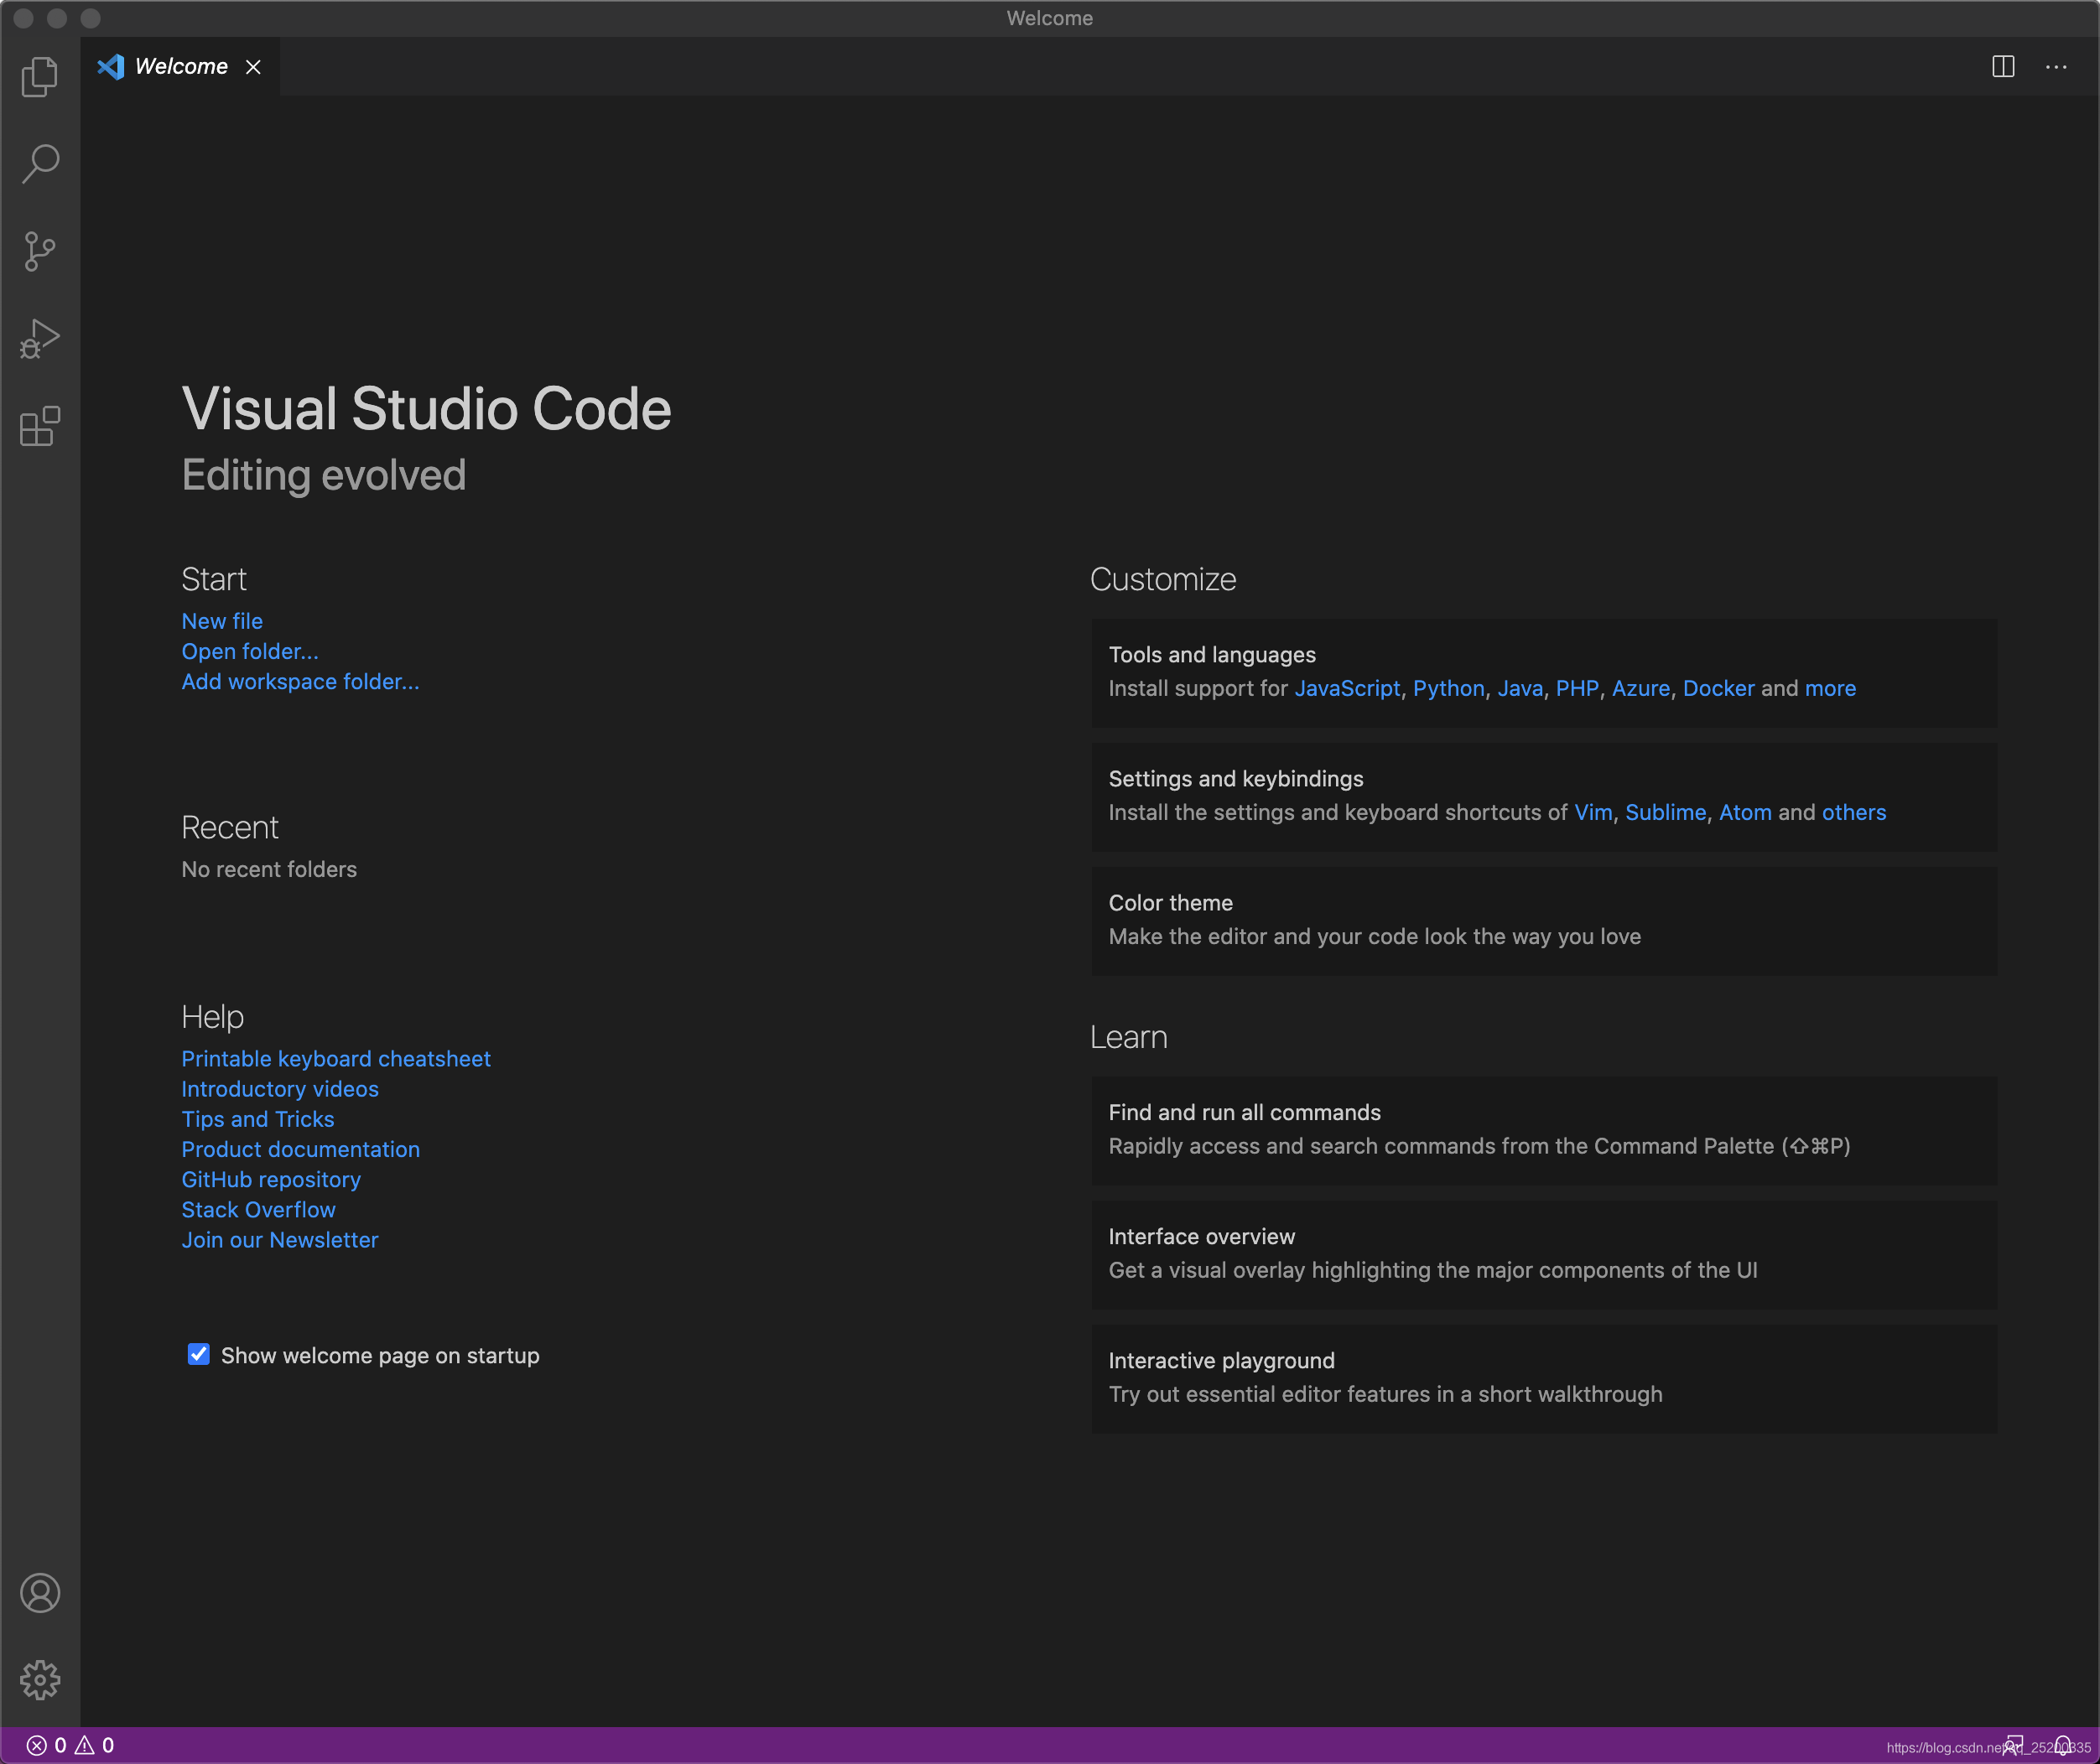Click the others keybindings link
The image size is (2100, 1764).
click(1854, 812)
